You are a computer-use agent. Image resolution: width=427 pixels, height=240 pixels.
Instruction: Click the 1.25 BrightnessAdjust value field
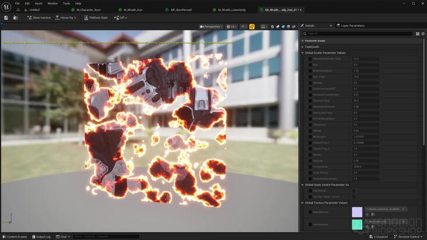(365, 71)
